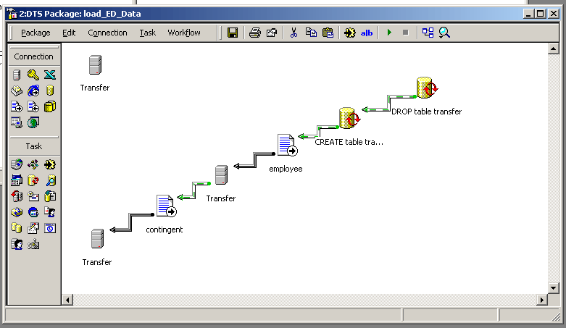Add a Text File destination connection
The height and width of the screenshot is (328, 566).
[x=33, y=107]
